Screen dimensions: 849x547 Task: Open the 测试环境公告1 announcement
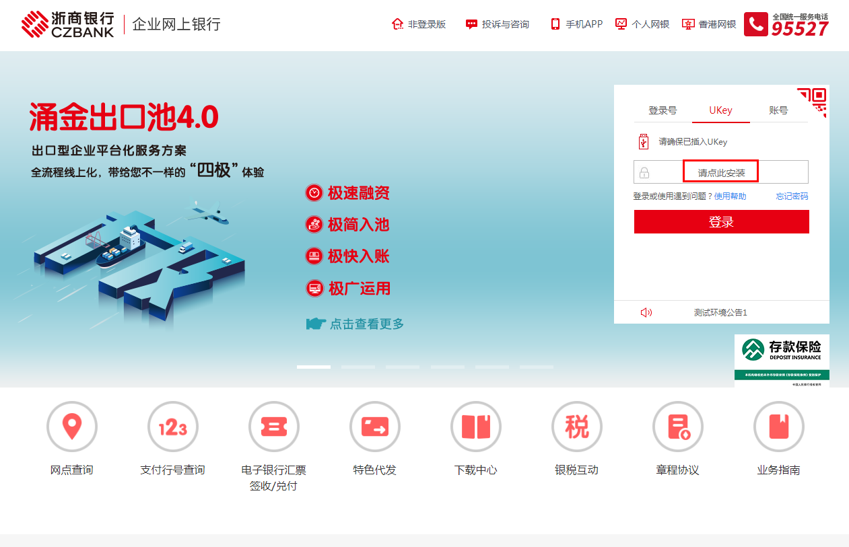pyautogui.click(x=721, y=312)
